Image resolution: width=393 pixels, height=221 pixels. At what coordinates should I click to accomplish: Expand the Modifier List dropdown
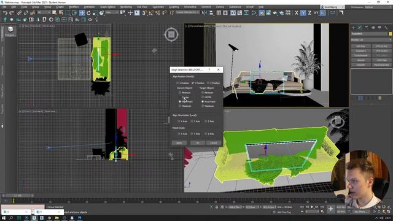[371, 40]
